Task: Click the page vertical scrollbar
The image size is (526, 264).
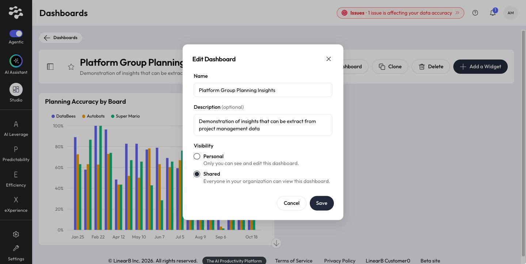Action: tap(523, 143)
